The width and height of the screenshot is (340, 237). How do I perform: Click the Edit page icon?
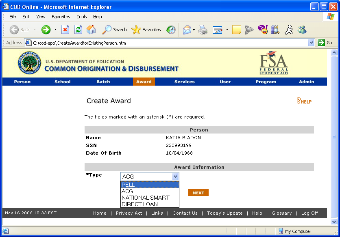218,30
